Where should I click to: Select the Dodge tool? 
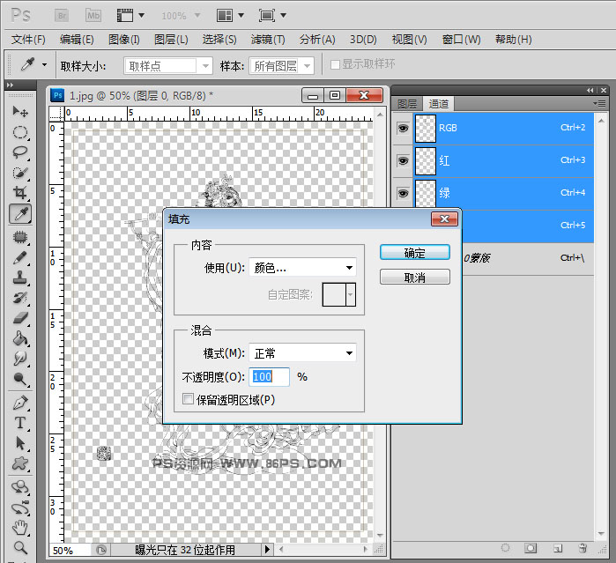20,379
